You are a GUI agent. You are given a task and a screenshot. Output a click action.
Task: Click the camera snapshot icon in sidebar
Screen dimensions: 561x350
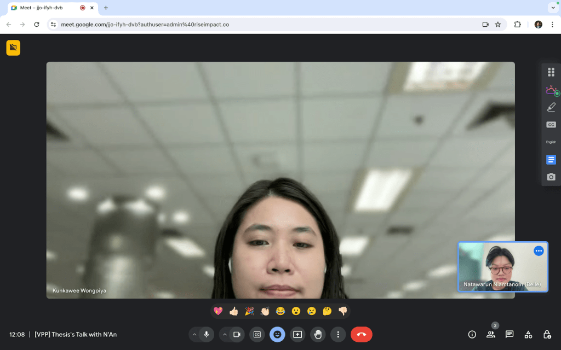(x=551, y=177)
